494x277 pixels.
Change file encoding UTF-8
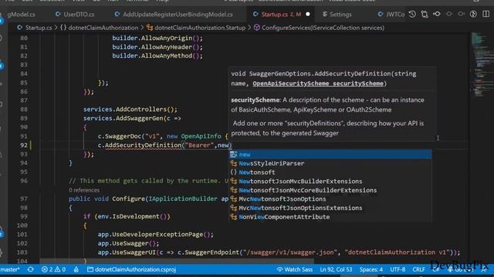click(398, 269)
